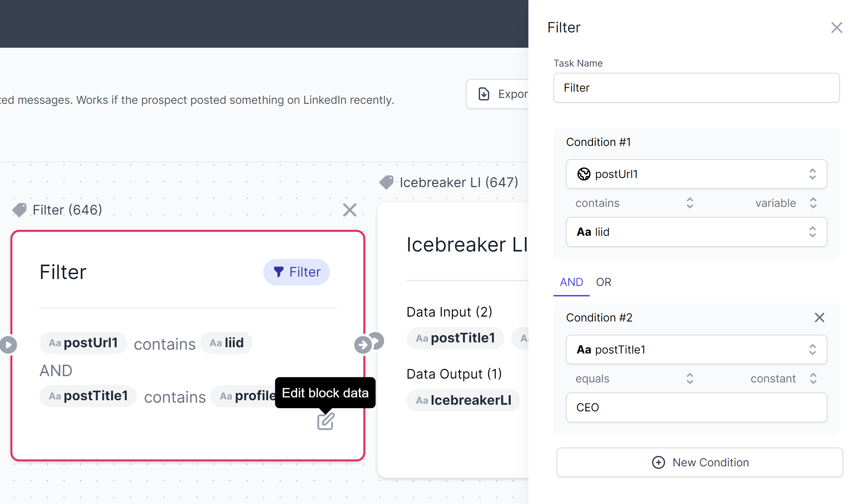This screenshot has height=504, width=863.
Task: Click the right-arrow connector on Filter block
Action: [363, 345]
